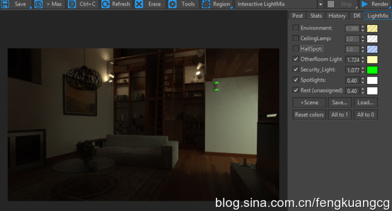Screen dimensions: 392x211
Task: Adjust the Spotlights intensity spinner arrows
Action: pyautogui.click(x=363, y=81)
